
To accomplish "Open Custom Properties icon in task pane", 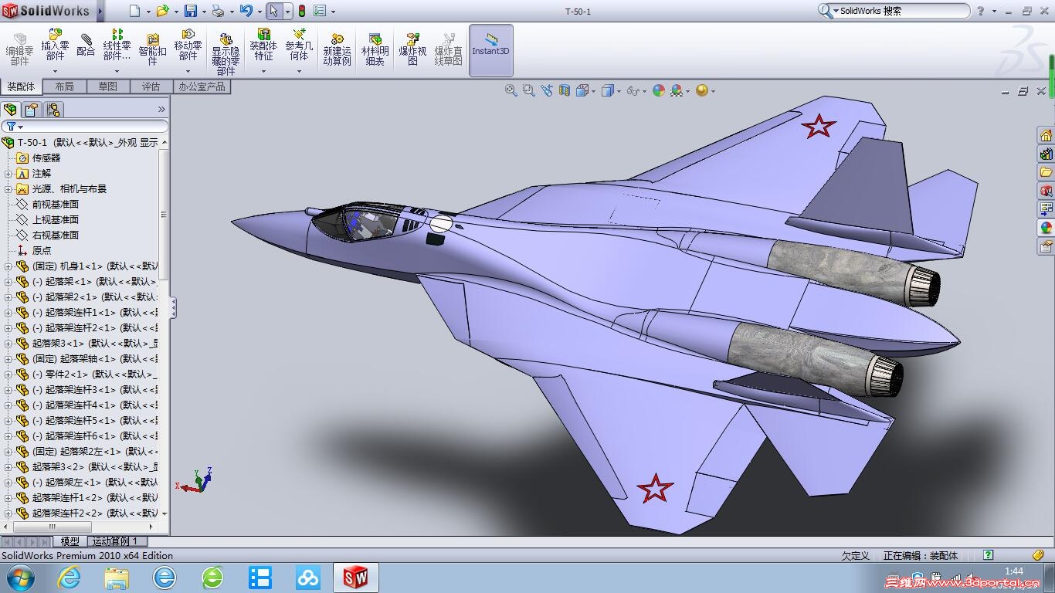I will point(1046,246).
